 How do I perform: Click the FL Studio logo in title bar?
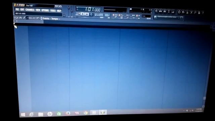[19, 5]
